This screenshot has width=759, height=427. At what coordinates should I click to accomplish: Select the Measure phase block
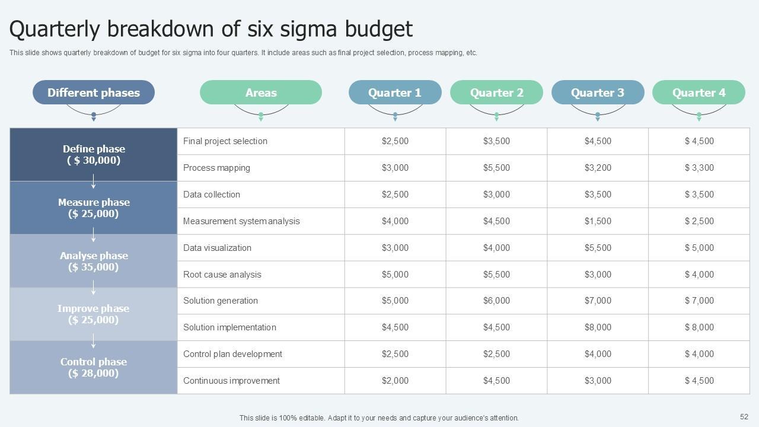(x=94, y=208)
